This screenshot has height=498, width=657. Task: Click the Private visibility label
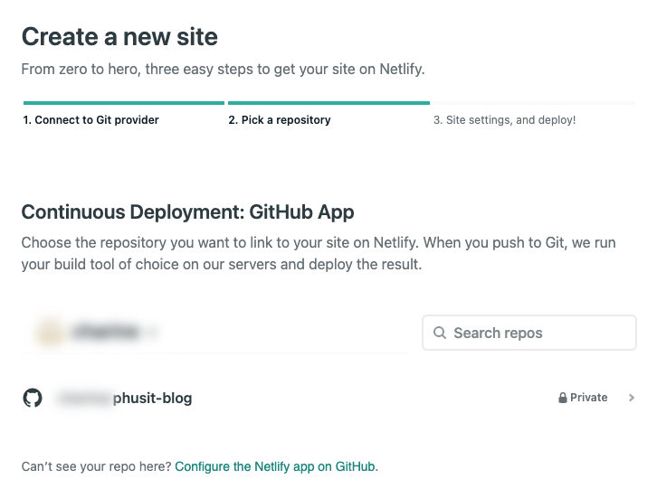click(x=588, y=398)
